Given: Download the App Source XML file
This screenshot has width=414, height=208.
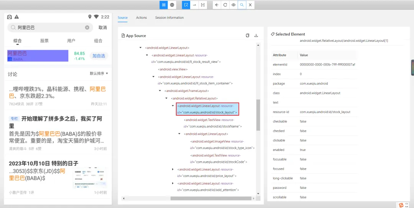Looking at the screenshot, I should pyautogui.click(x=256, y=36).
